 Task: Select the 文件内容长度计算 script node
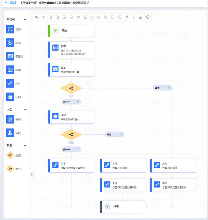pos(71,70)
